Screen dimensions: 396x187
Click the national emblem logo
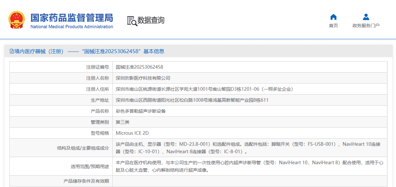point(16,20)
